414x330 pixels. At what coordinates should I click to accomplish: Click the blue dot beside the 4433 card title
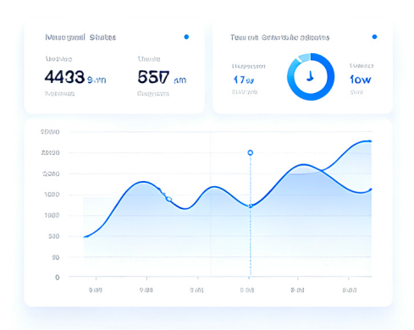(x=186, y=37)
